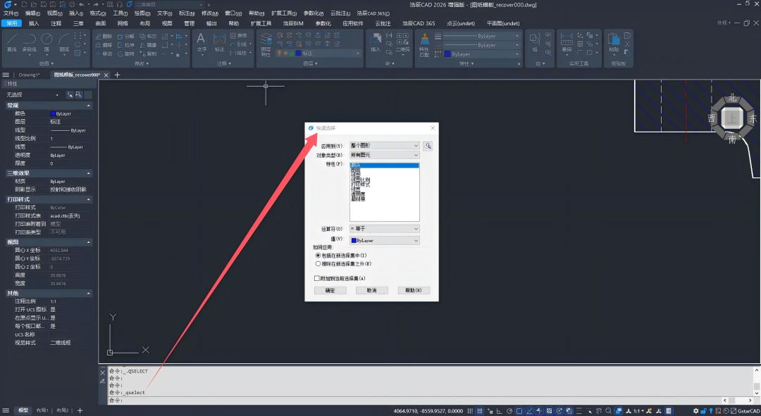761x416 pixels.
Task: Select the 圆弧 (Arc) tool
Action: (64, 42)
